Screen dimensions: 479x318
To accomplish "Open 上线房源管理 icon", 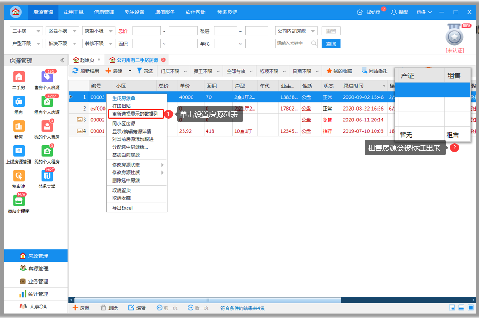I will tap(19, 150).
